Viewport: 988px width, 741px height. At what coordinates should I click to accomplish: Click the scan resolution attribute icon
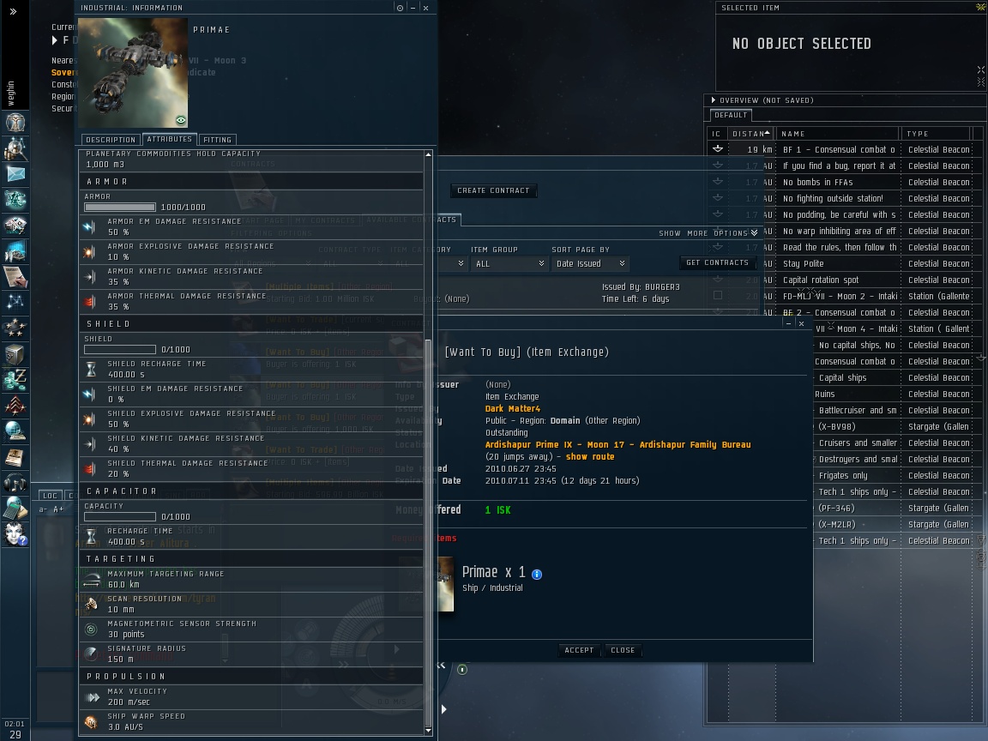click(91, 605)
